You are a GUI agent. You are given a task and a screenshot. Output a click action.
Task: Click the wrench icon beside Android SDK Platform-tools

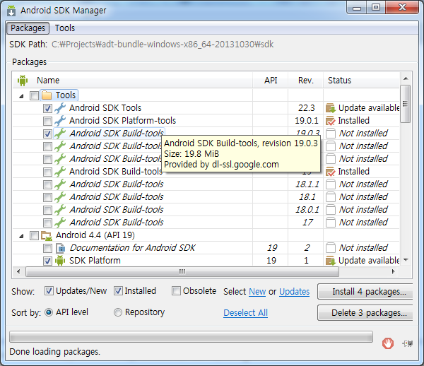pos(60,121)
